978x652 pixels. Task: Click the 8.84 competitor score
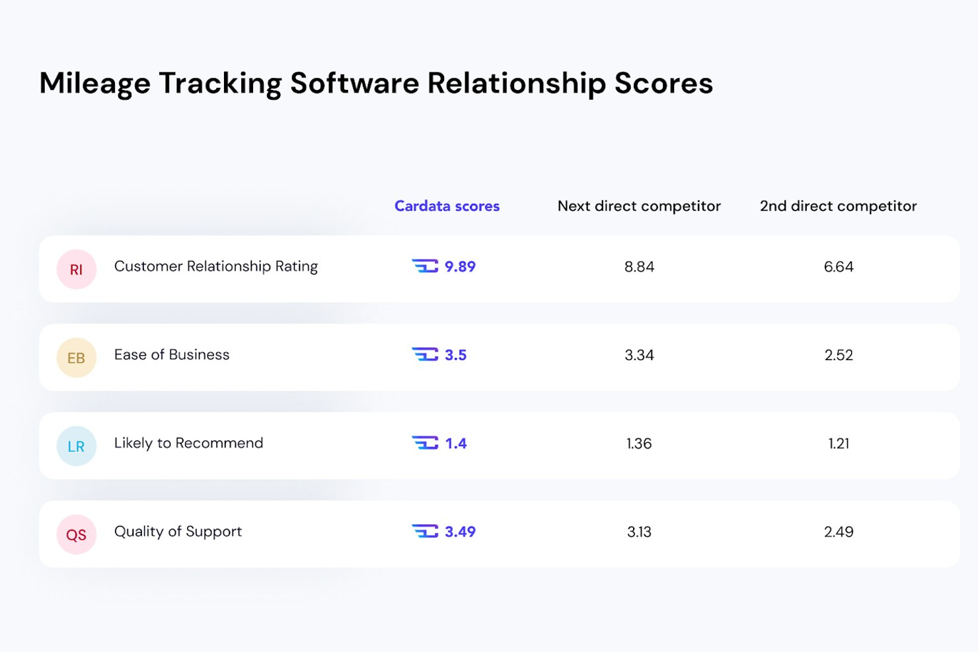click(x=639, y=267)
